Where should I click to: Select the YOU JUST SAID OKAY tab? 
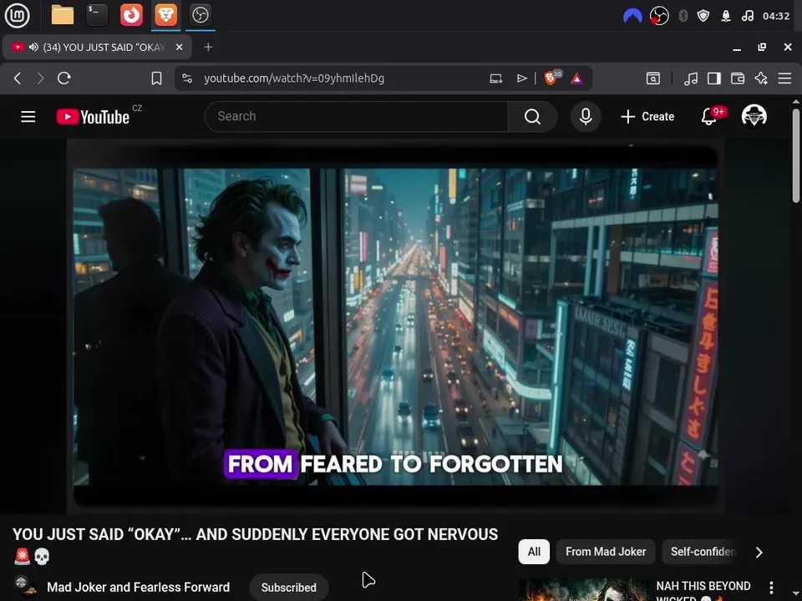pyautogui.click(x=97, y=47)
